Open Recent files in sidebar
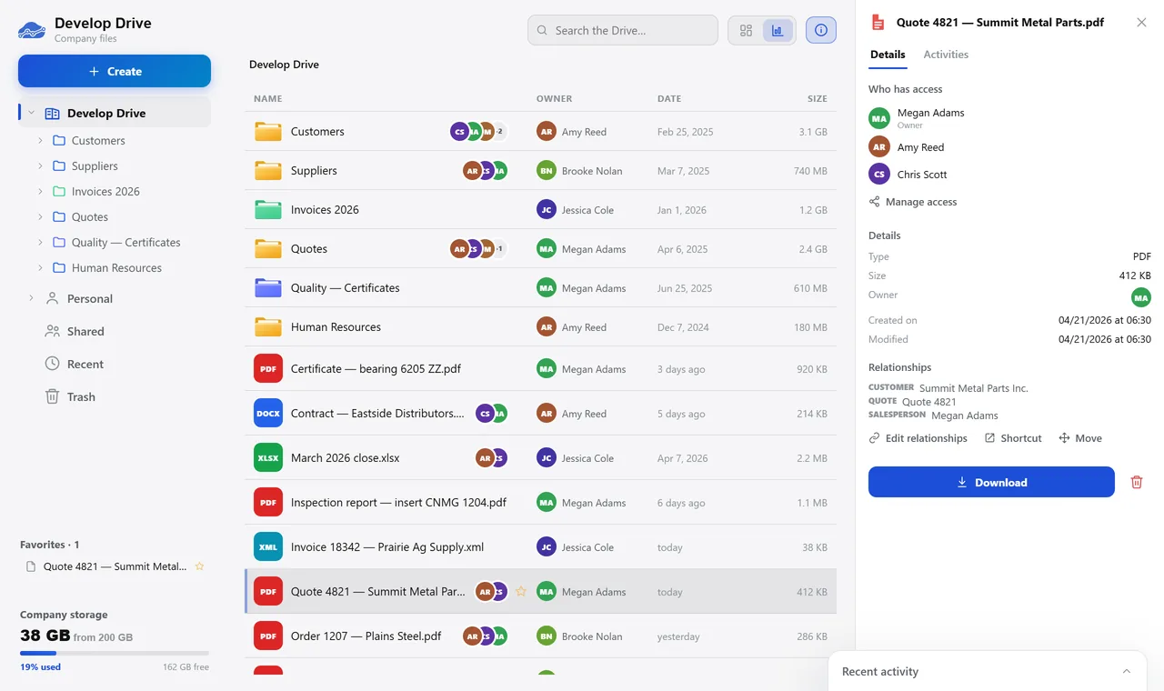The height and width of the screenshot is (691, 1164). pyautogui.click(x=114, y=364)
